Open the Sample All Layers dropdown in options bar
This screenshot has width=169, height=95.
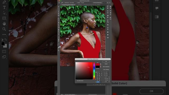point(86,3)
